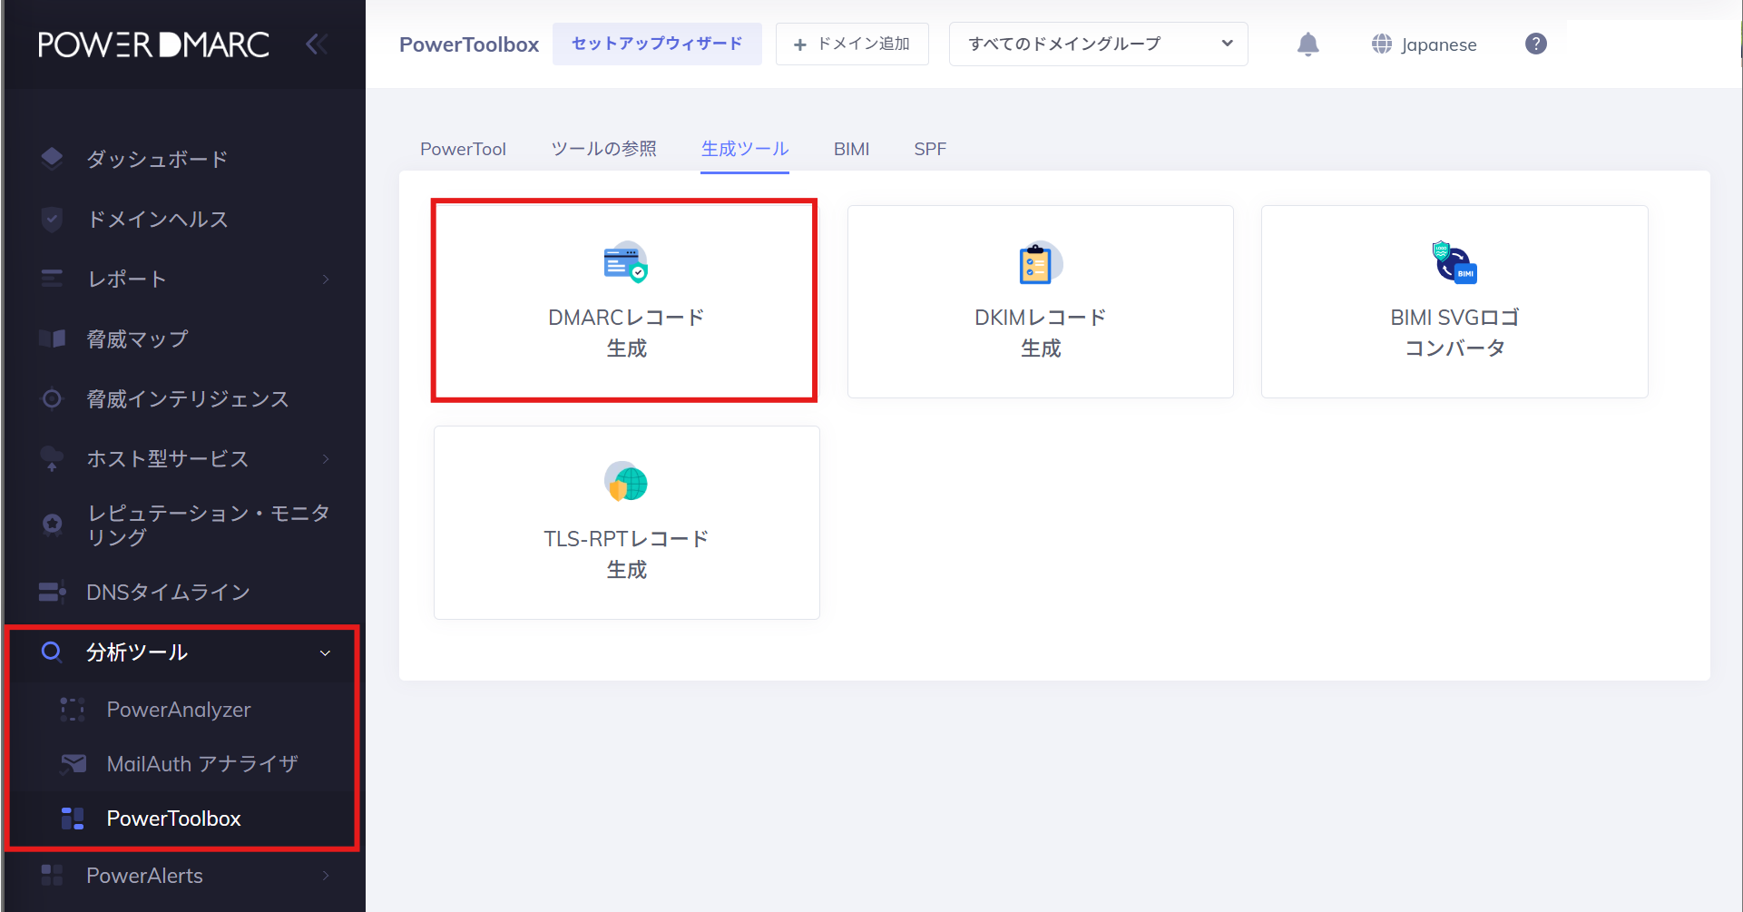Image resolution: width=1743 pixels, height=912 pixels.
Task: Open the DMARCレコード生成 card title
Action: [x=626, y=333]
